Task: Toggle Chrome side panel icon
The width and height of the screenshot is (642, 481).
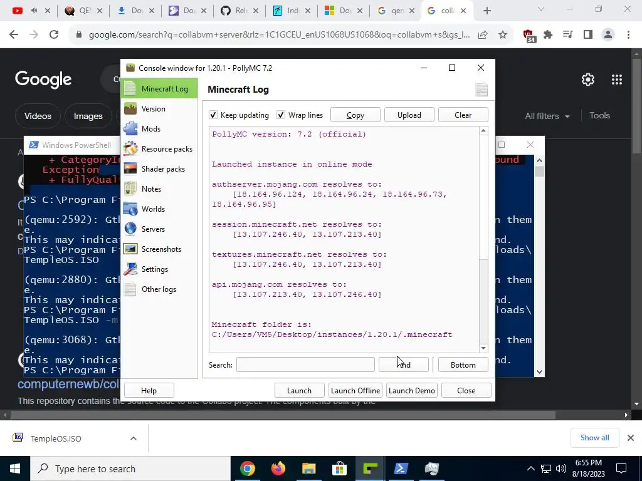Action: point(588,35)
